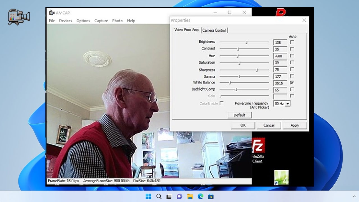
Task: Click the AMCAP title bar camera icon
Action: tap(52, 13)
